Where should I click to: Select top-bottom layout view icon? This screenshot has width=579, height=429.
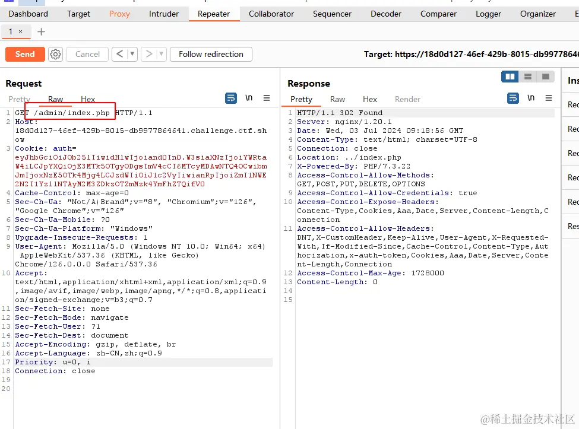pyautogui.click(x=528, y=77)
